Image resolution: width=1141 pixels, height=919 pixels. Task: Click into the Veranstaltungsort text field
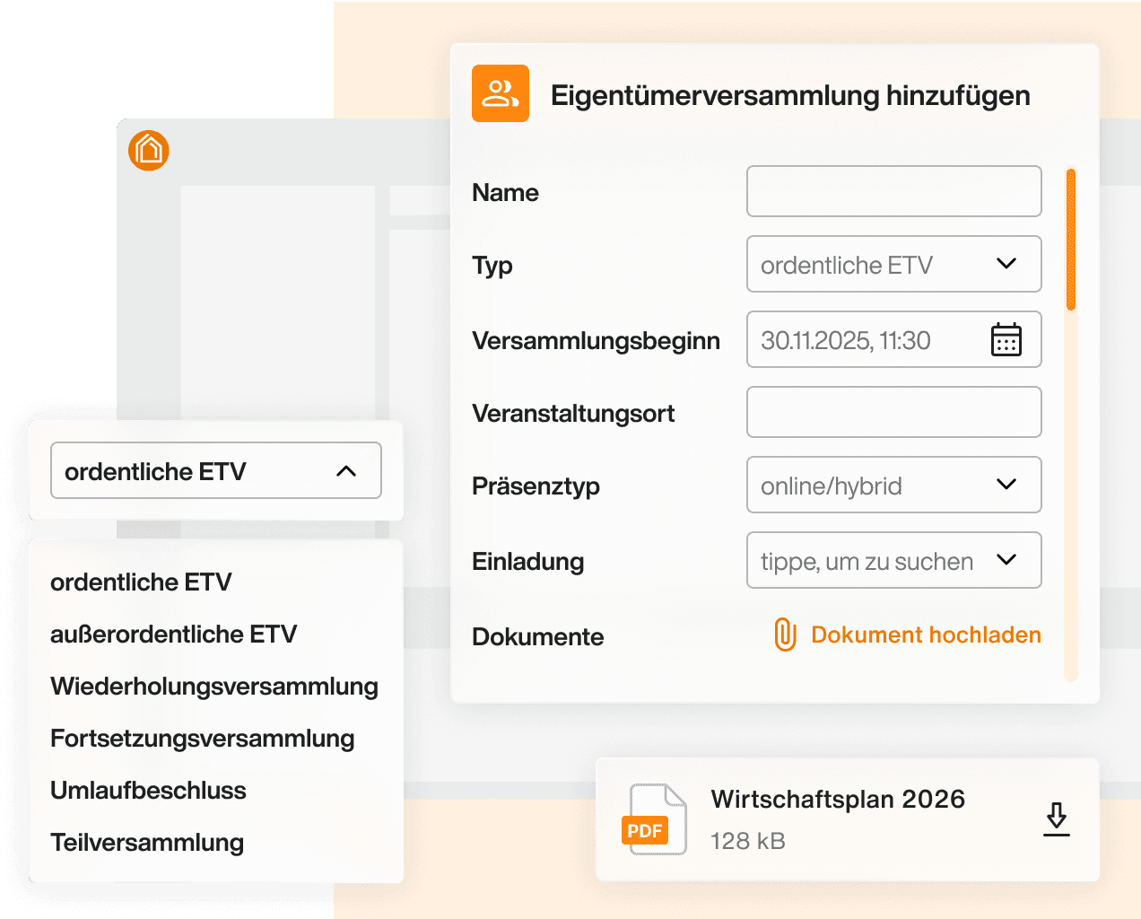(893, 412)
